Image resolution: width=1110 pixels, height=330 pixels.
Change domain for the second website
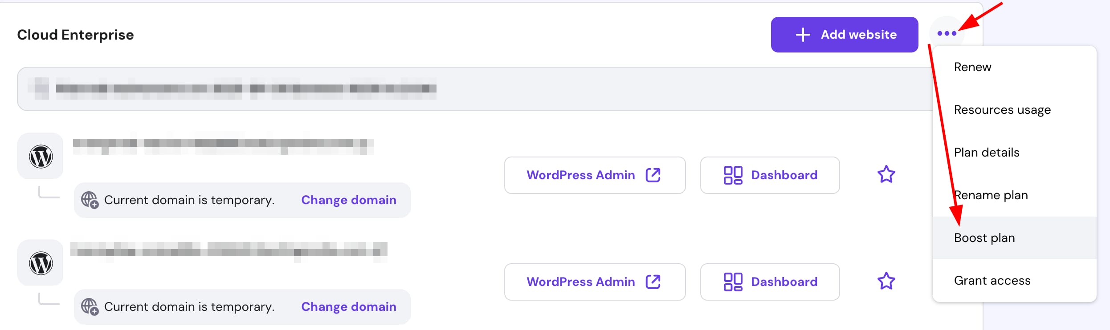[348, 307]
